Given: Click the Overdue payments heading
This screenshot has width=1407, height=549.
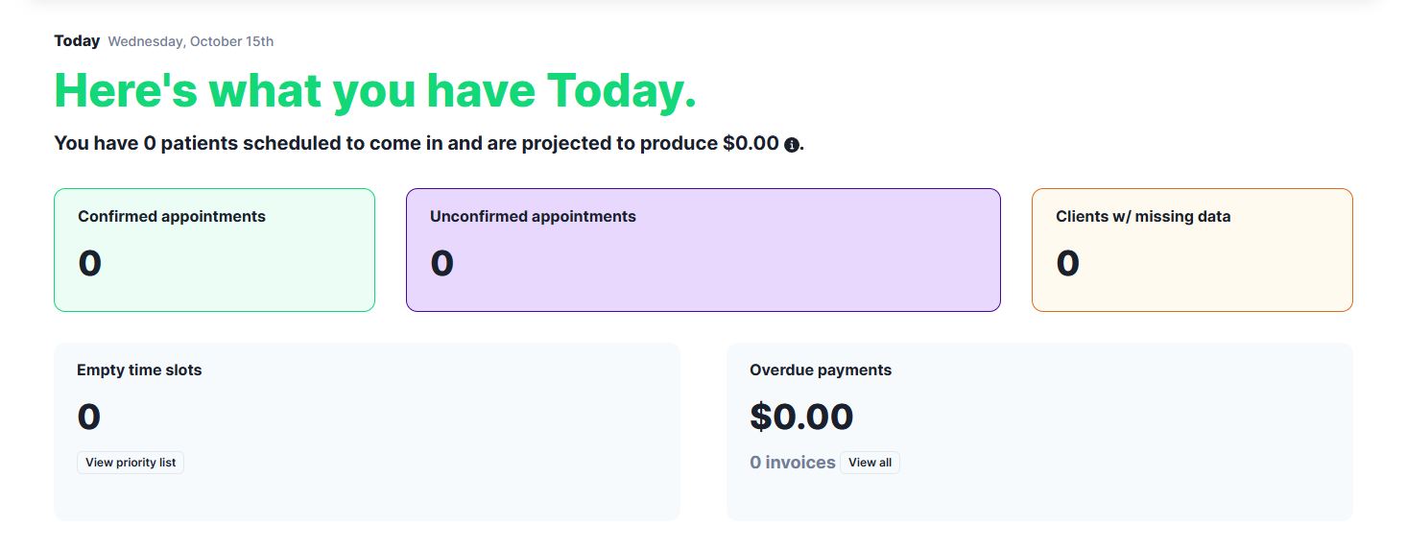Looking at the screenshot, I should (821, 370).
